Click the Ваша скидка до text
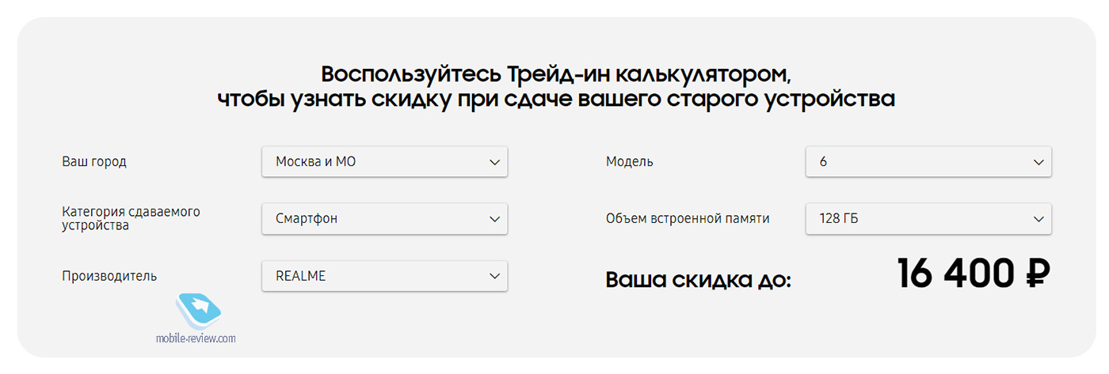Viewport: 1109px width, 374px height. point(698,280)
